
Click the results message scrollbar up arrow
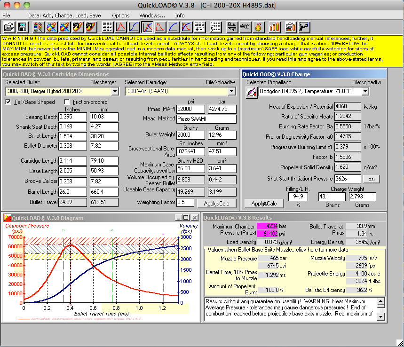381,301
